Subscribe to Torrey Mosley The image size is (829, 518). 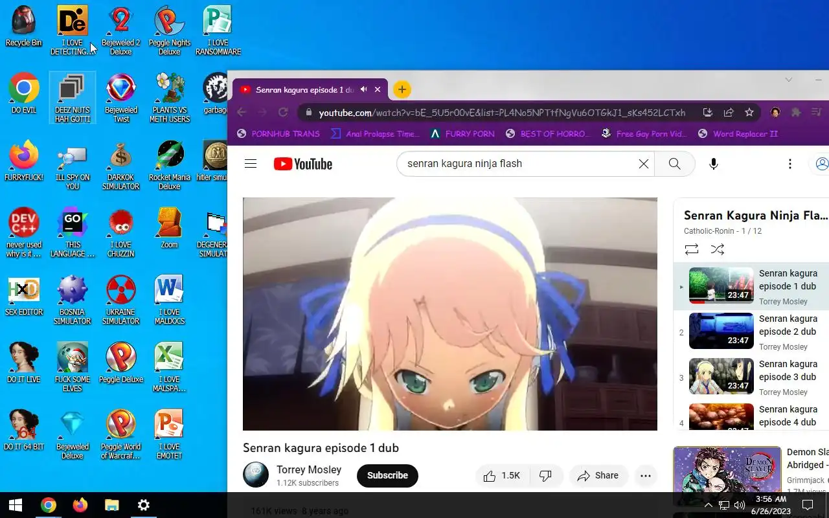(387, 476)
